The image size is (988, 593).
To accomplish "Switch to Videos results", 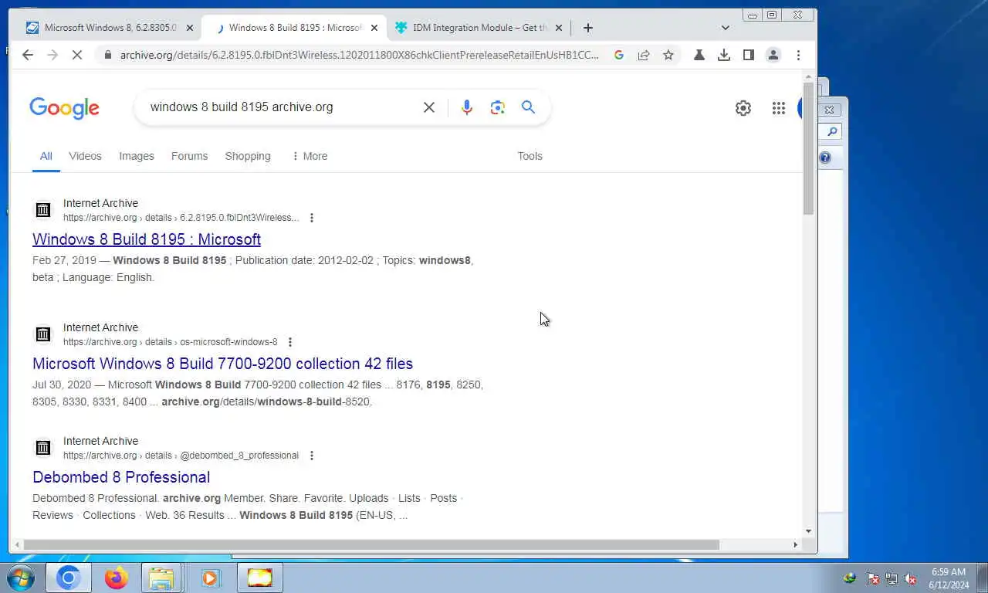I will [x=85, y=156].
